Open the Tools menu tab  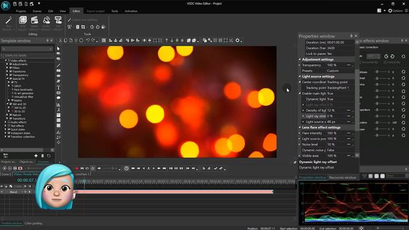[x=114, y=11]
